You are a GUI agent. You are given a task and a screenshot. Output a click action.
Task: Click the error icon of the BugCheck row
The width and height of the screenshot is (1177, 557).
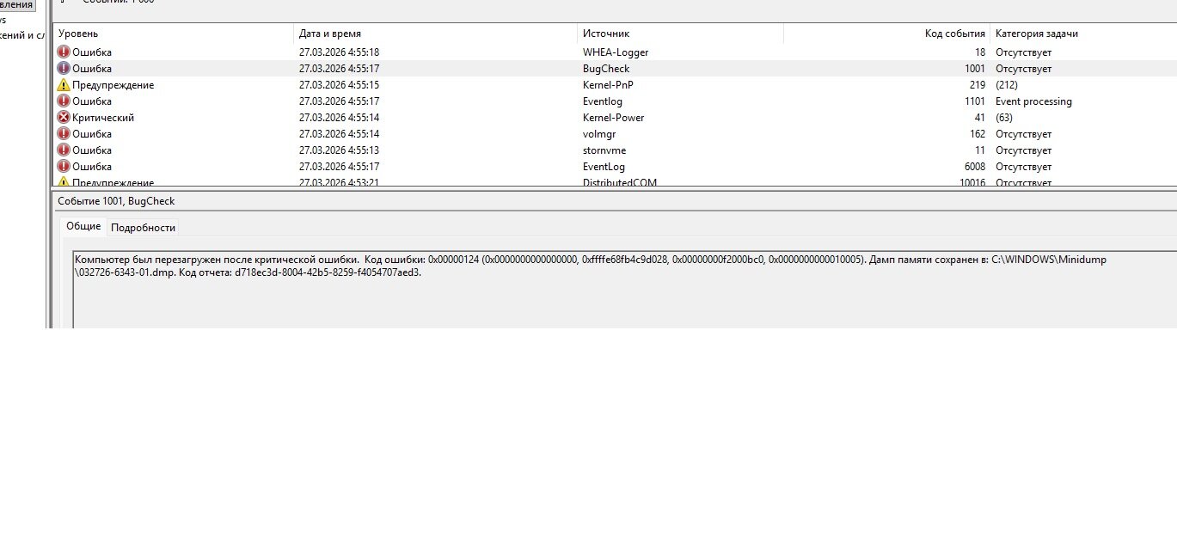coord(63,69)
